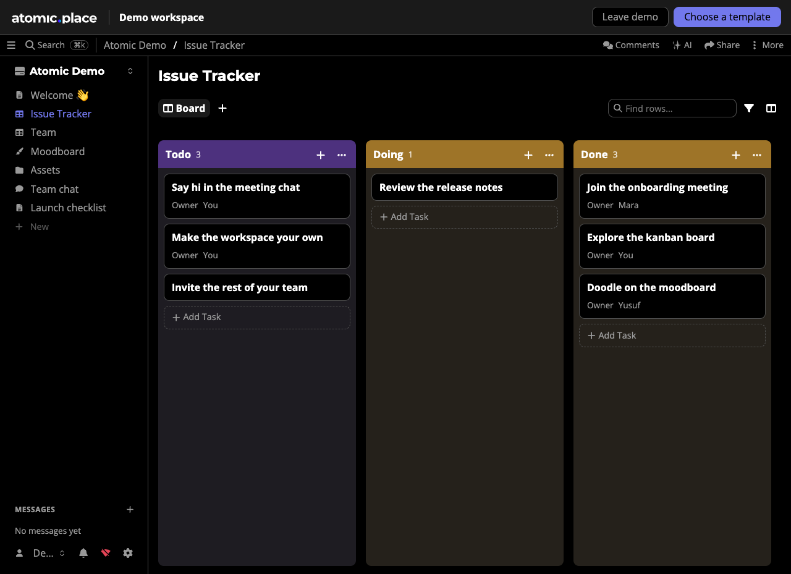Open the Comments panel
The height and width of the screenshot is (574, 791).
(x=631, y=45)
